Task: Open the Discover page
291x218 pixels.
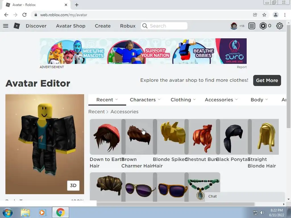Action: click(x=36, y=26)
